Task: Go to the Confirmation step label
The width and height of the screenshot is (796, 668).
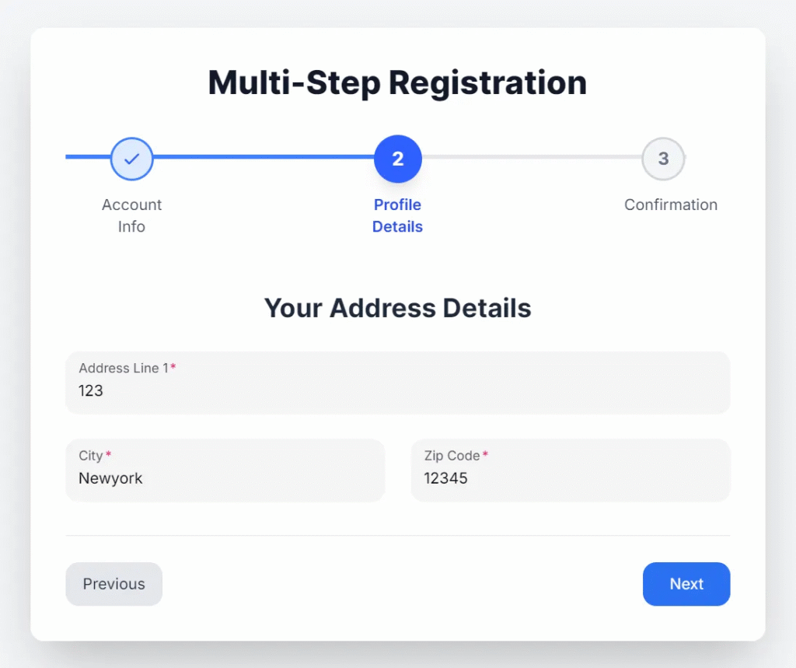Action: [x=671, y=205]
